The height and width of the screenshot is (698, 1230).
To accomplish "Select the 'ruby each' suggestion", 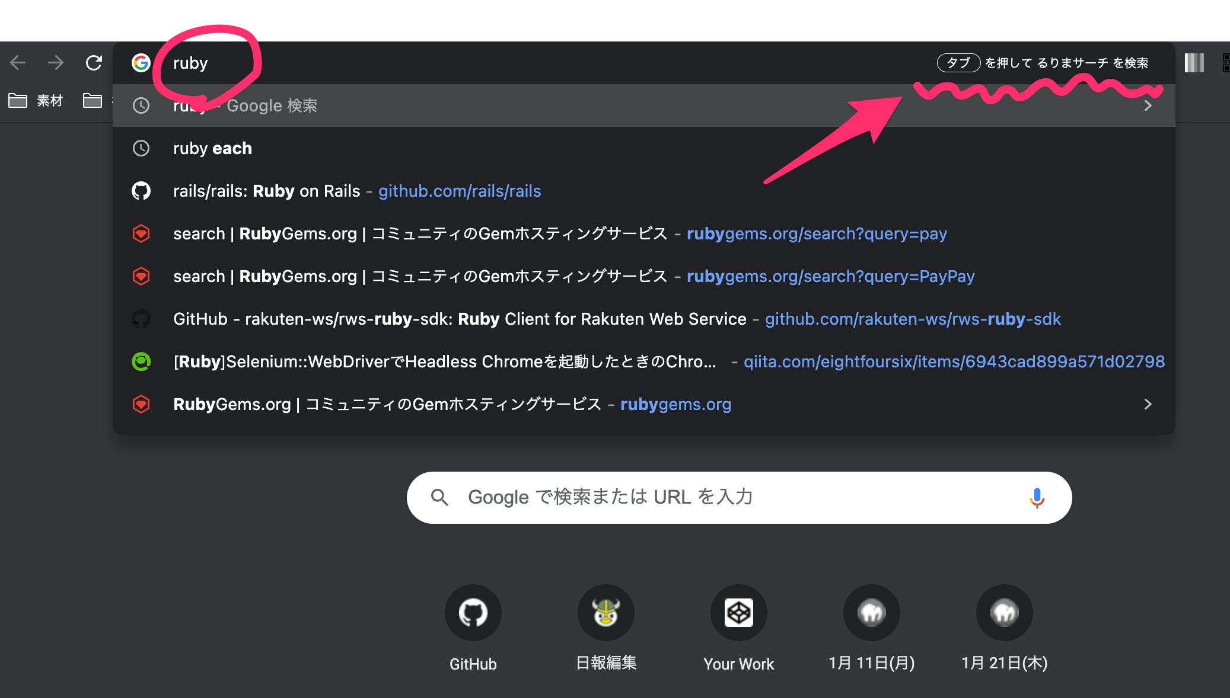I will tap(644, 148).
